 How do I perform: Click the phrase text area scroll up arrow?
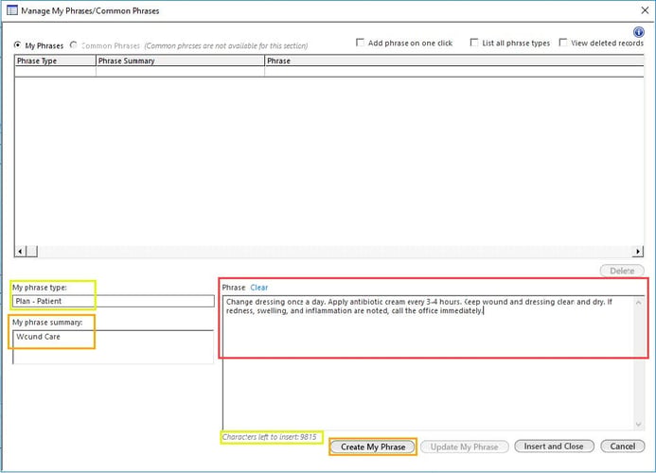(x=638, y=303)
